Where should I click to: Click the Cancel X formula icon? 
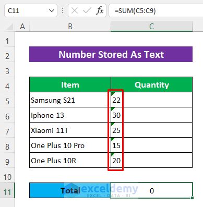coord(75,11)
